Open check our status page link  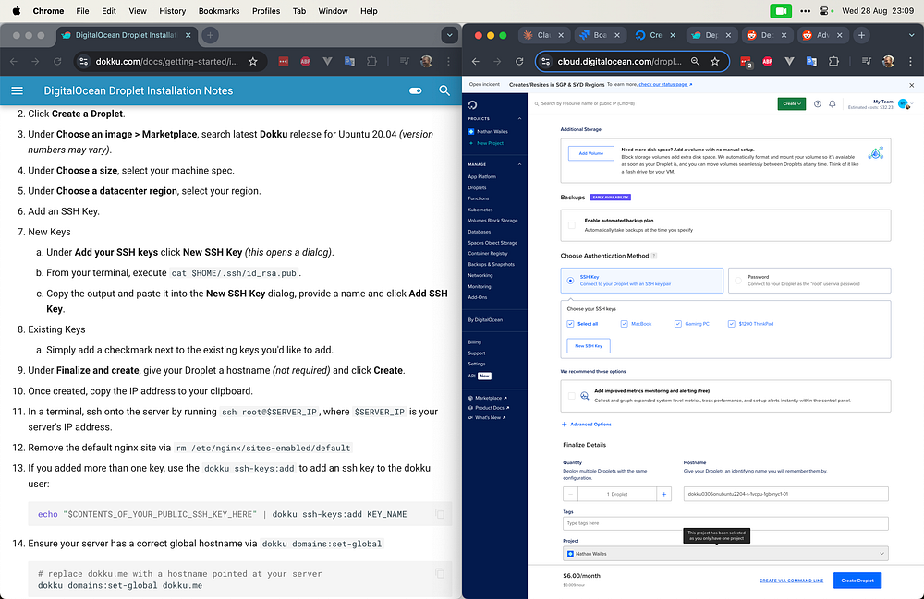[665, 84]
